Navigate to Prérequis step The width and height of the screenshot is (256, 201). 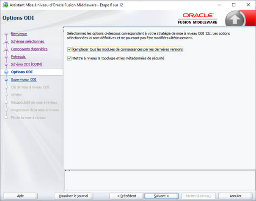[x=18, y=57]
